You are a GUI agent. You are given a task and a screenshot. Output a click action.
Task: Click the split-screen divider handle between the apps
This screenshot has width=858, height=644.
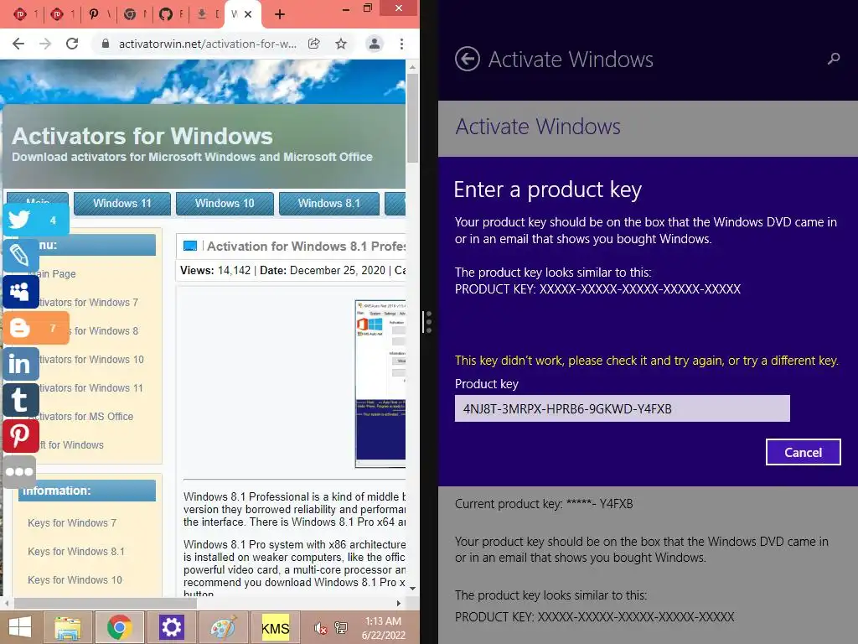tap(428, 322)
